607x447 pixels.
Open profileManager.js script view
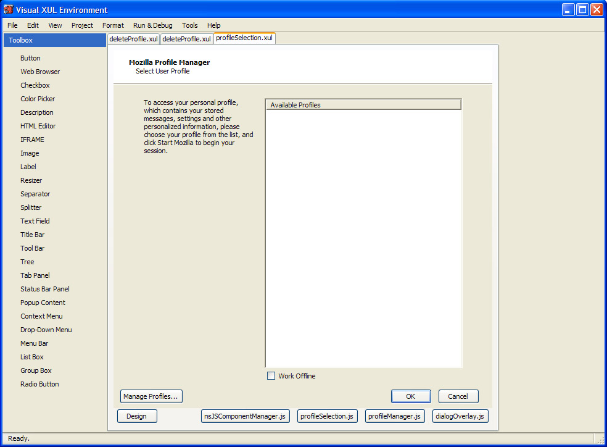394,416
